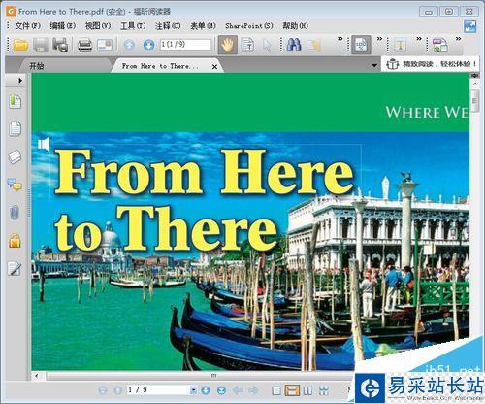Expand the left navigation panel arrow
Image resolution: width=485 pixels, height=404 pixels.
20,80
